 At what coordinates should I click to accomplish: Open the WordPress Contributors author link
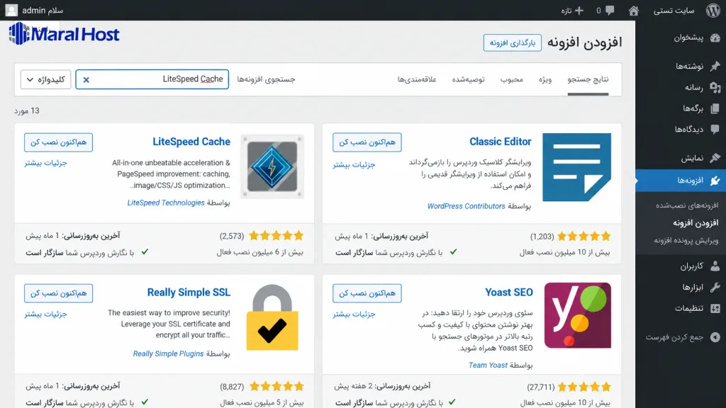466,206
